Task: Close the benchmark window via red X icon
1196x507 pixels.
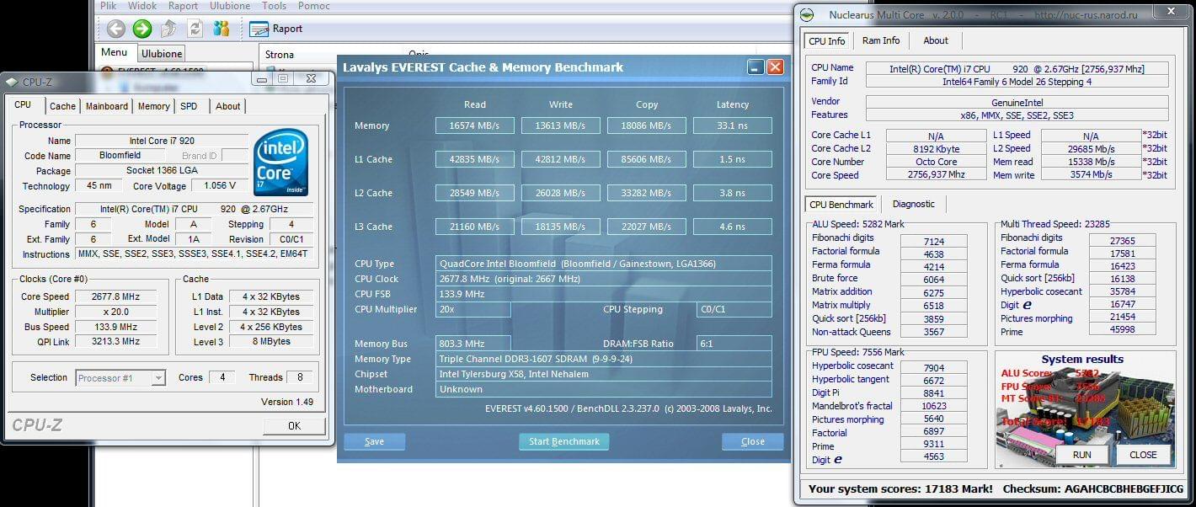Action: (x=775, y=67)
